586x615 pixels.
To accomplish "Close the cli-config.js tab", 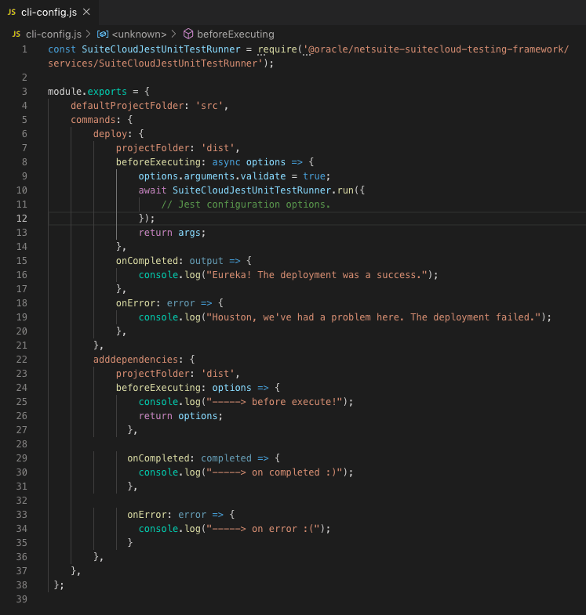I will pos(86,13).
